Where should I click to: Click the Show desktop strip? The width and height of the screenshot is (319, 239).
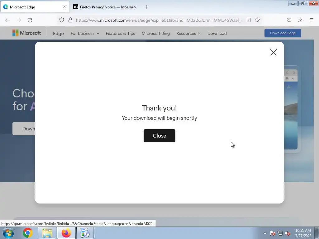[x=317, y=233]
